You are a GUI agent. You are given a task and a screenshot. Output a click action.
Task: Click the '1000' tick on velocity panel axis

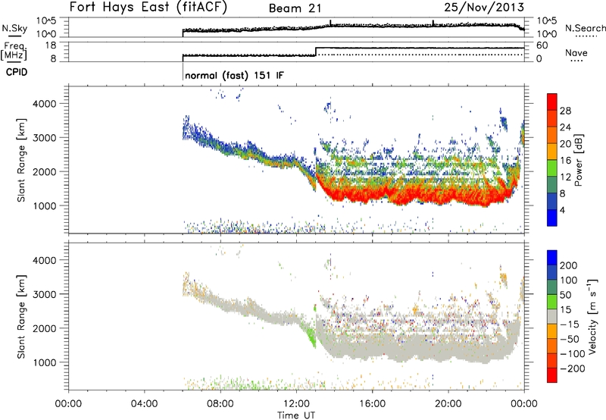tap(44, 362)
